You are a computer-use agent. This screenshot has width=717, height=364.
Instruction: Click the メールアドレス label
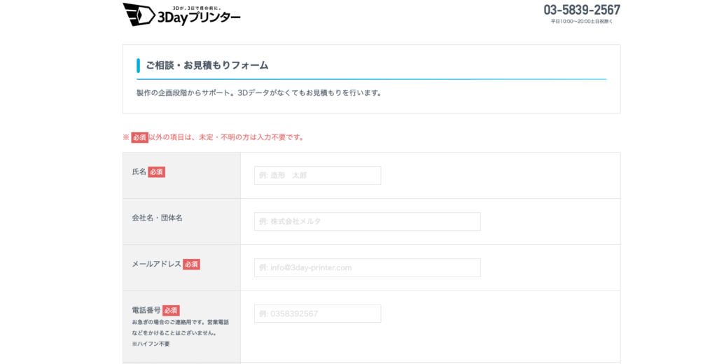click(x=156, y=264)
